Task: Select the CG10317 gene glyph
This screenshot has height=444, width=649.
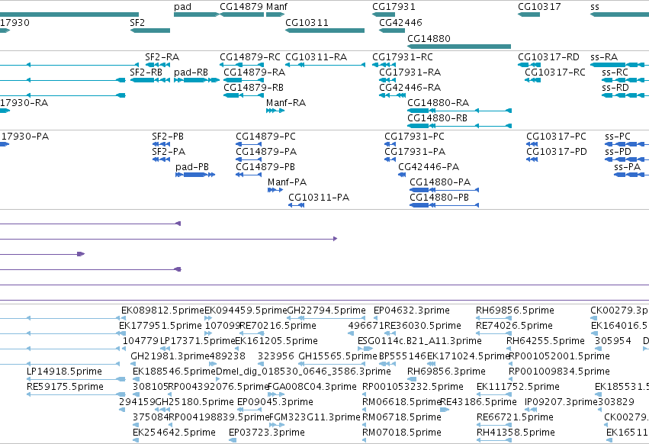Action: pos(529,14)
